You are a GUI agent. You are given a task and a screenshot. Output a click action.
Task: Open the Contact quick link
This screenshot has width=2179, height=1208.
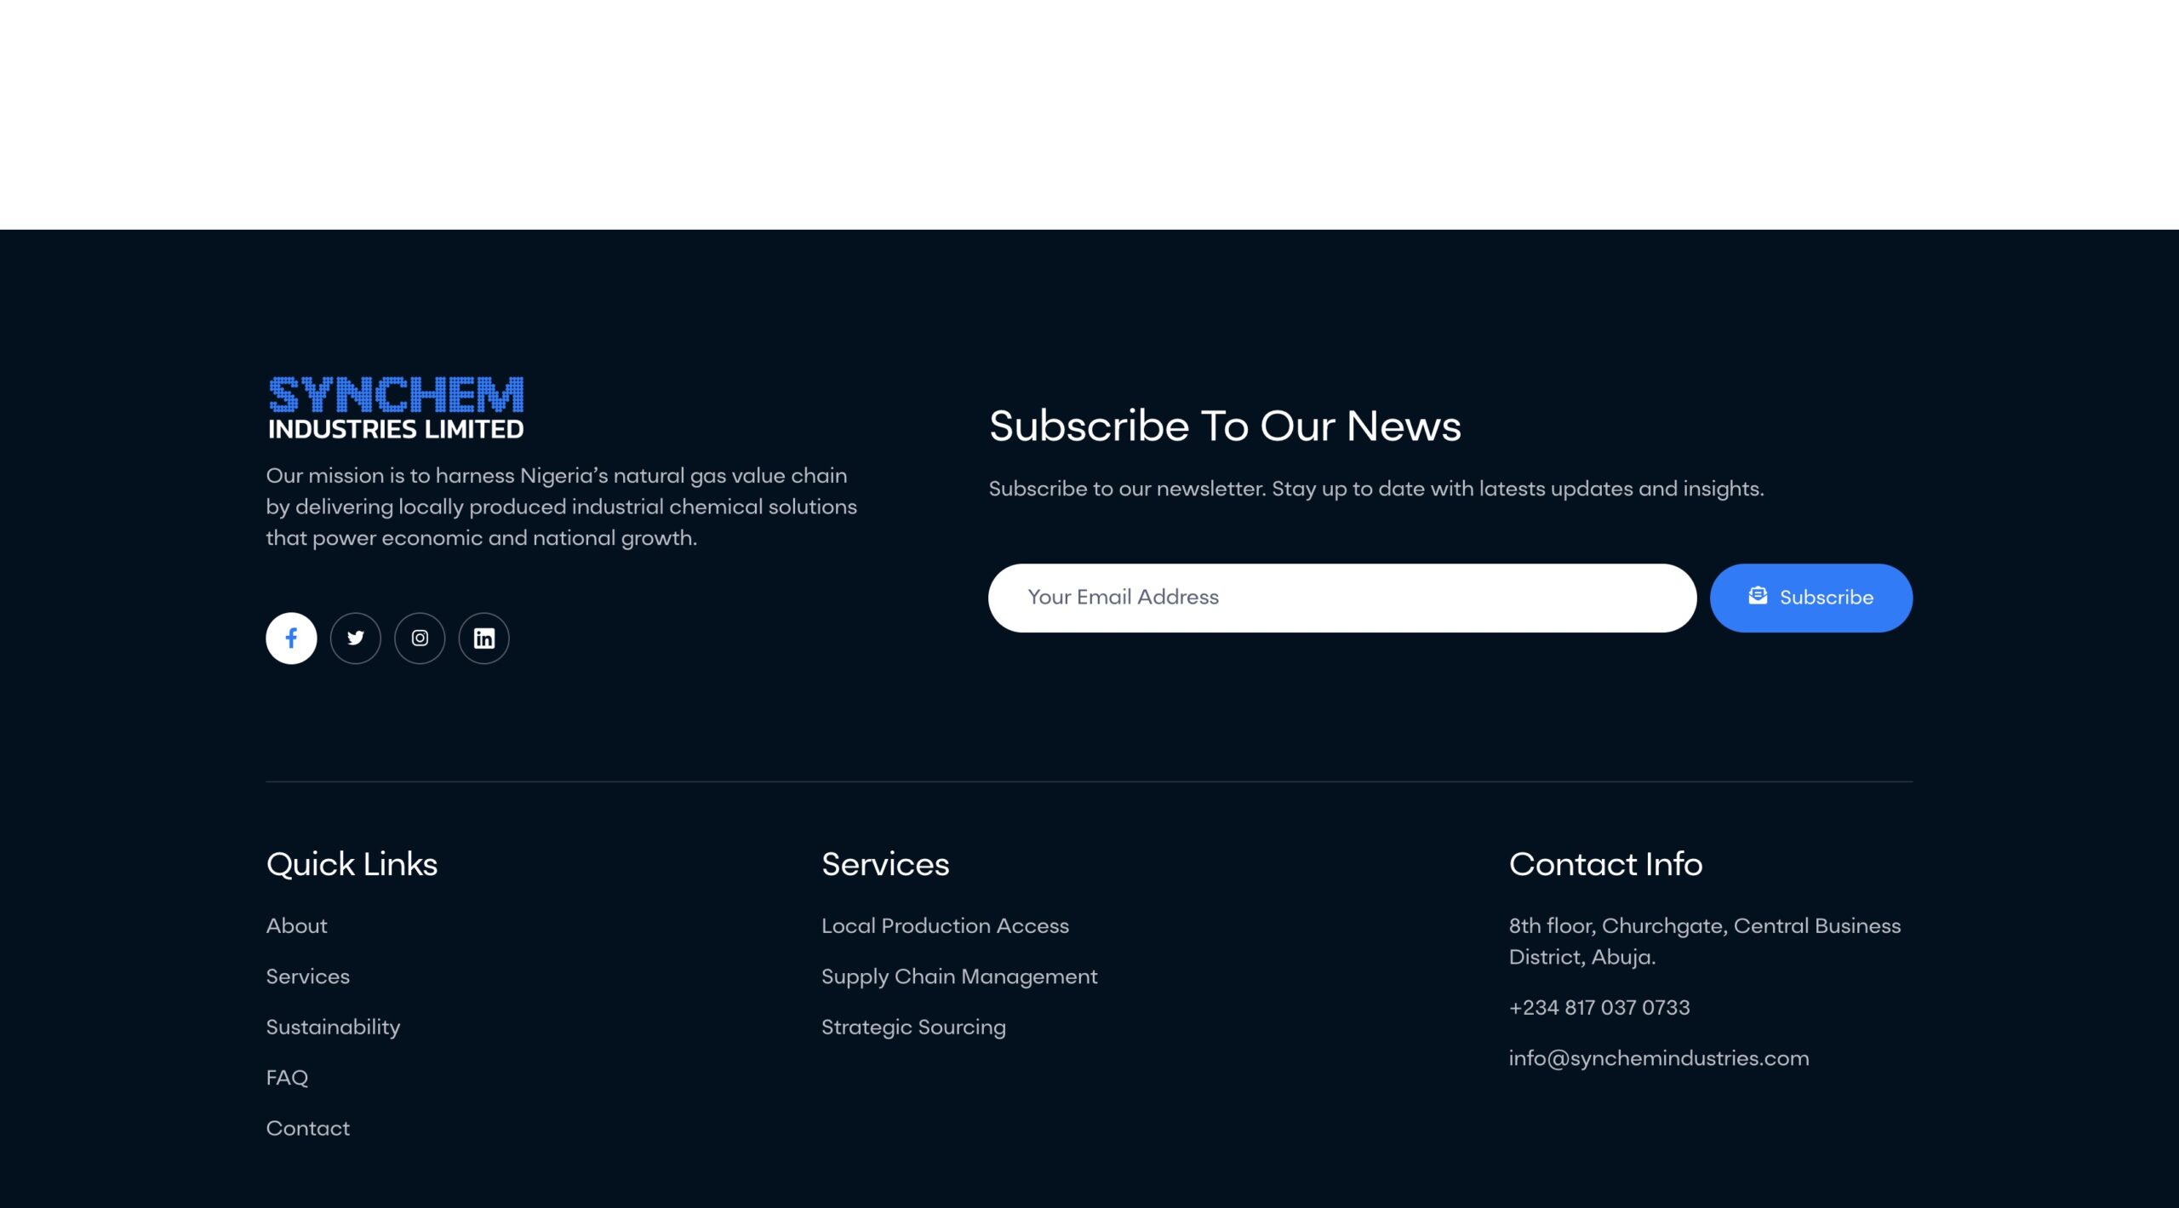pyautogui.click(x=307, y=1128)
